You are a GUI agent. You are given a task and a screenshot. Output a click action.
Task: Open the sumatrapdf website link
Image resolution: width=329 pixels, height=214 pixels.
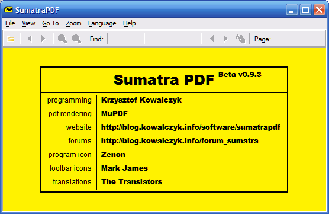pos(191,127)
